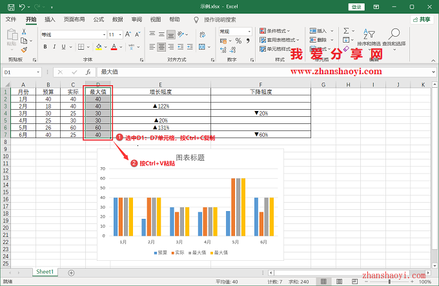Click the Wrap Text icon

(203, 34)
